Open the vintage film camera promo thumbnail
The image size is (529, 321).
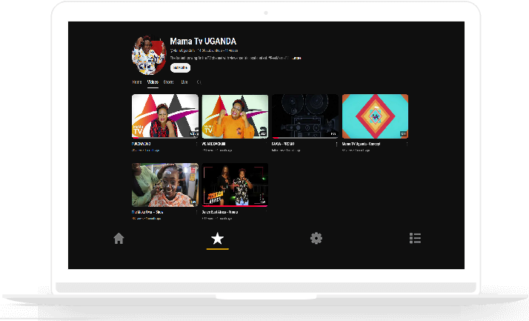[305, 116]
